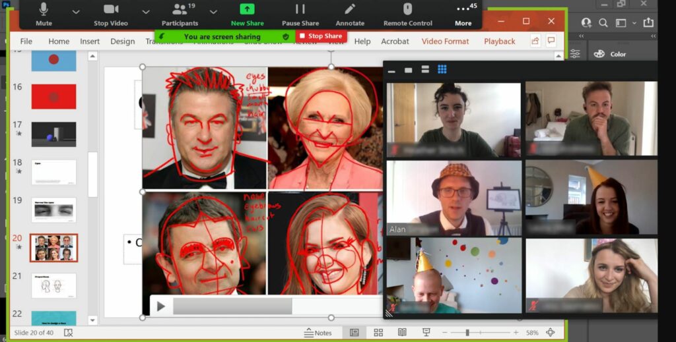Screen dimensions: 676x342
Task: Click Photoshop invite user icon
Action: [x=586, y=22]
